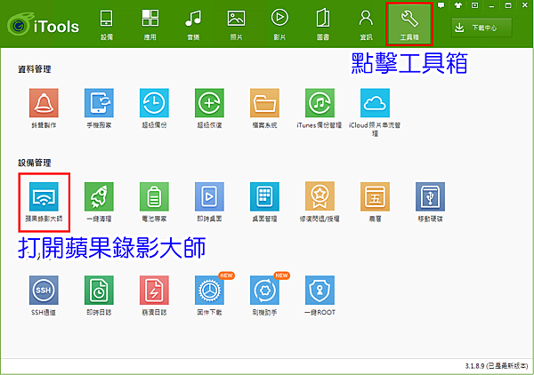Open the real-time desktop play icon
534x375 pixels.
point(209,196)
